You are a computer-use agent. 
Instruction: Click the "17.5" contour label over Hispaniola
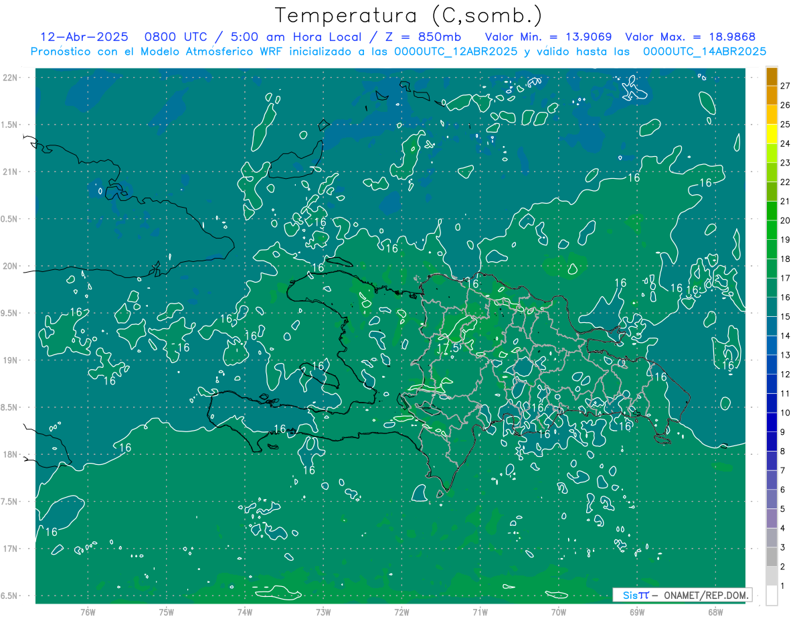448,348
